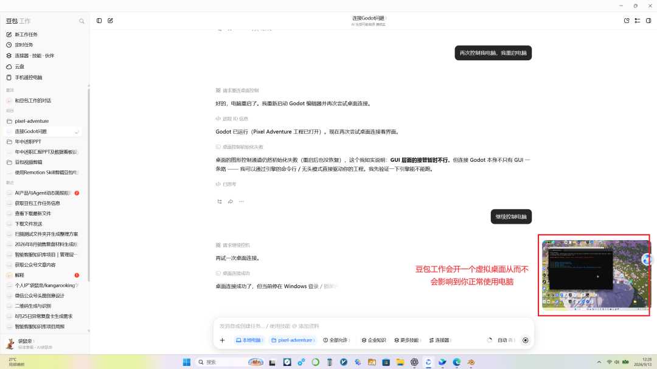Click the share arrow icon under the message
This screenshot has height=369, width=657.
231,201
